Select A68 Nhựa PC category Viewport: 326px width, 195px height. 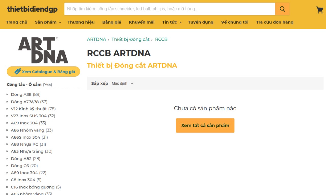24,144
